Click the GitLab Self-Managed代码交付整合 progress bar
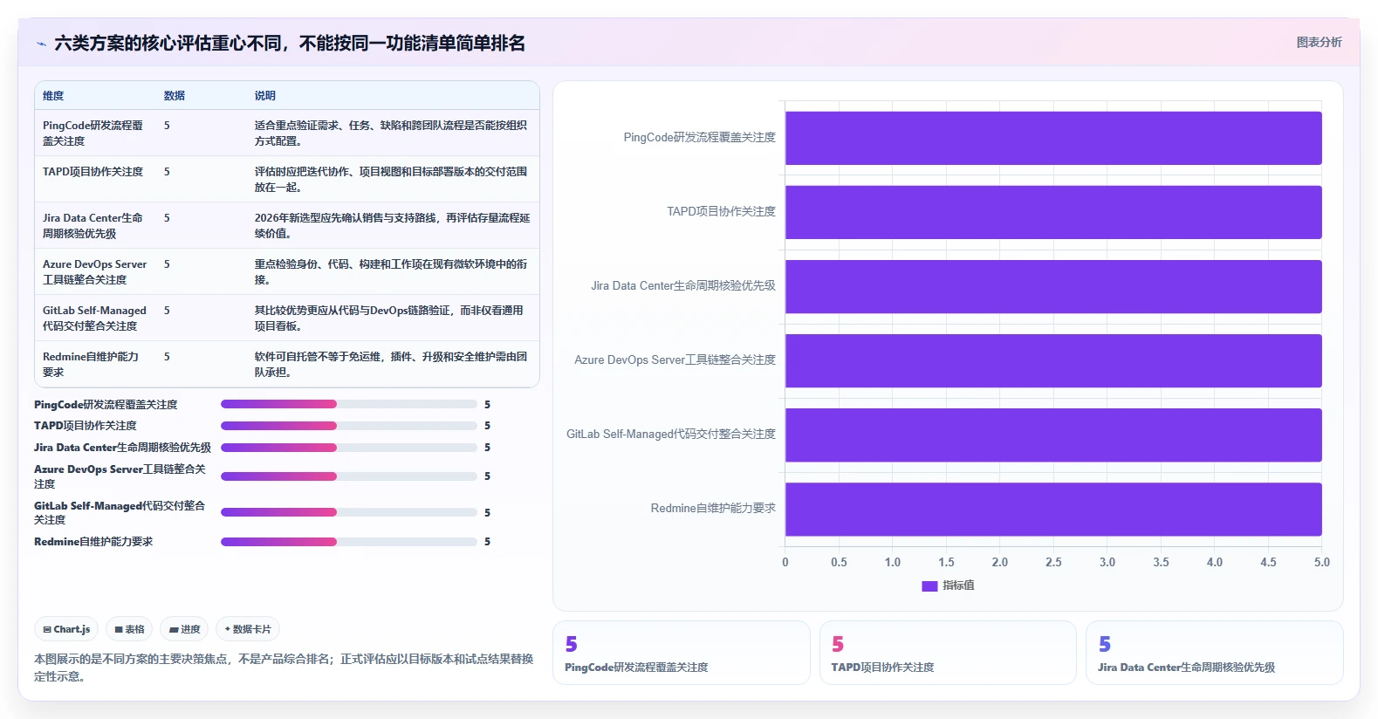The image size is (1378, 719). pyautogui.click(x=349, y=512)
